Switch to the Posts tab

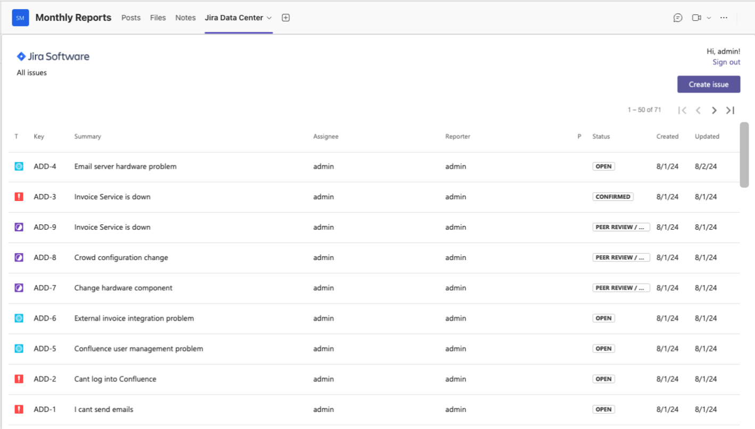pos(131,18)
